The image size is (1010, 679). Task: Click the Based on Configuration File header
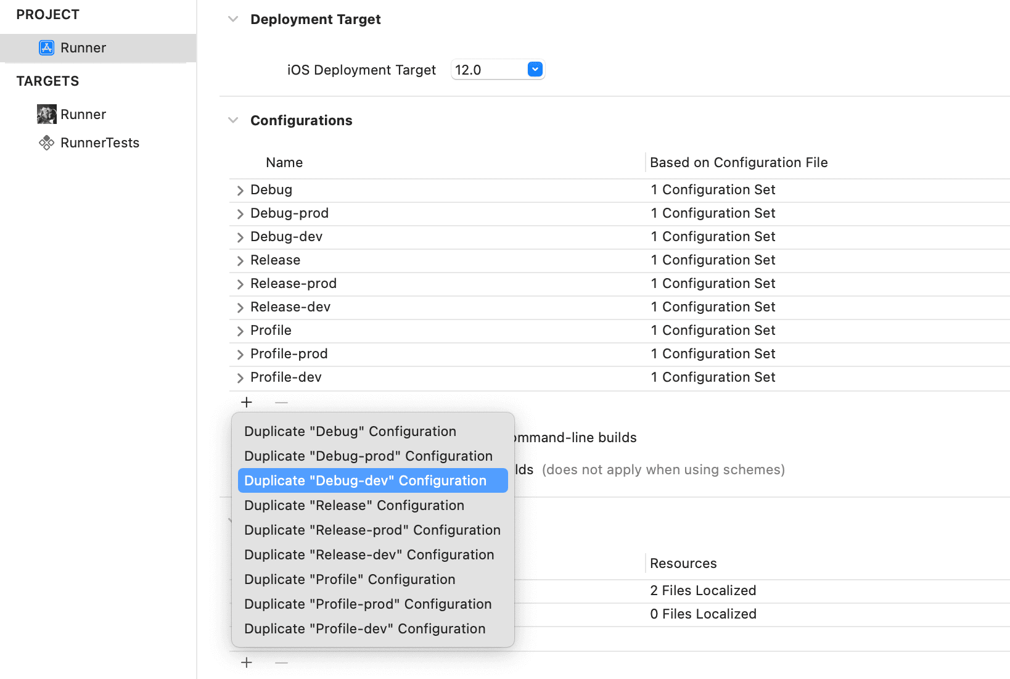pos(739,162)
